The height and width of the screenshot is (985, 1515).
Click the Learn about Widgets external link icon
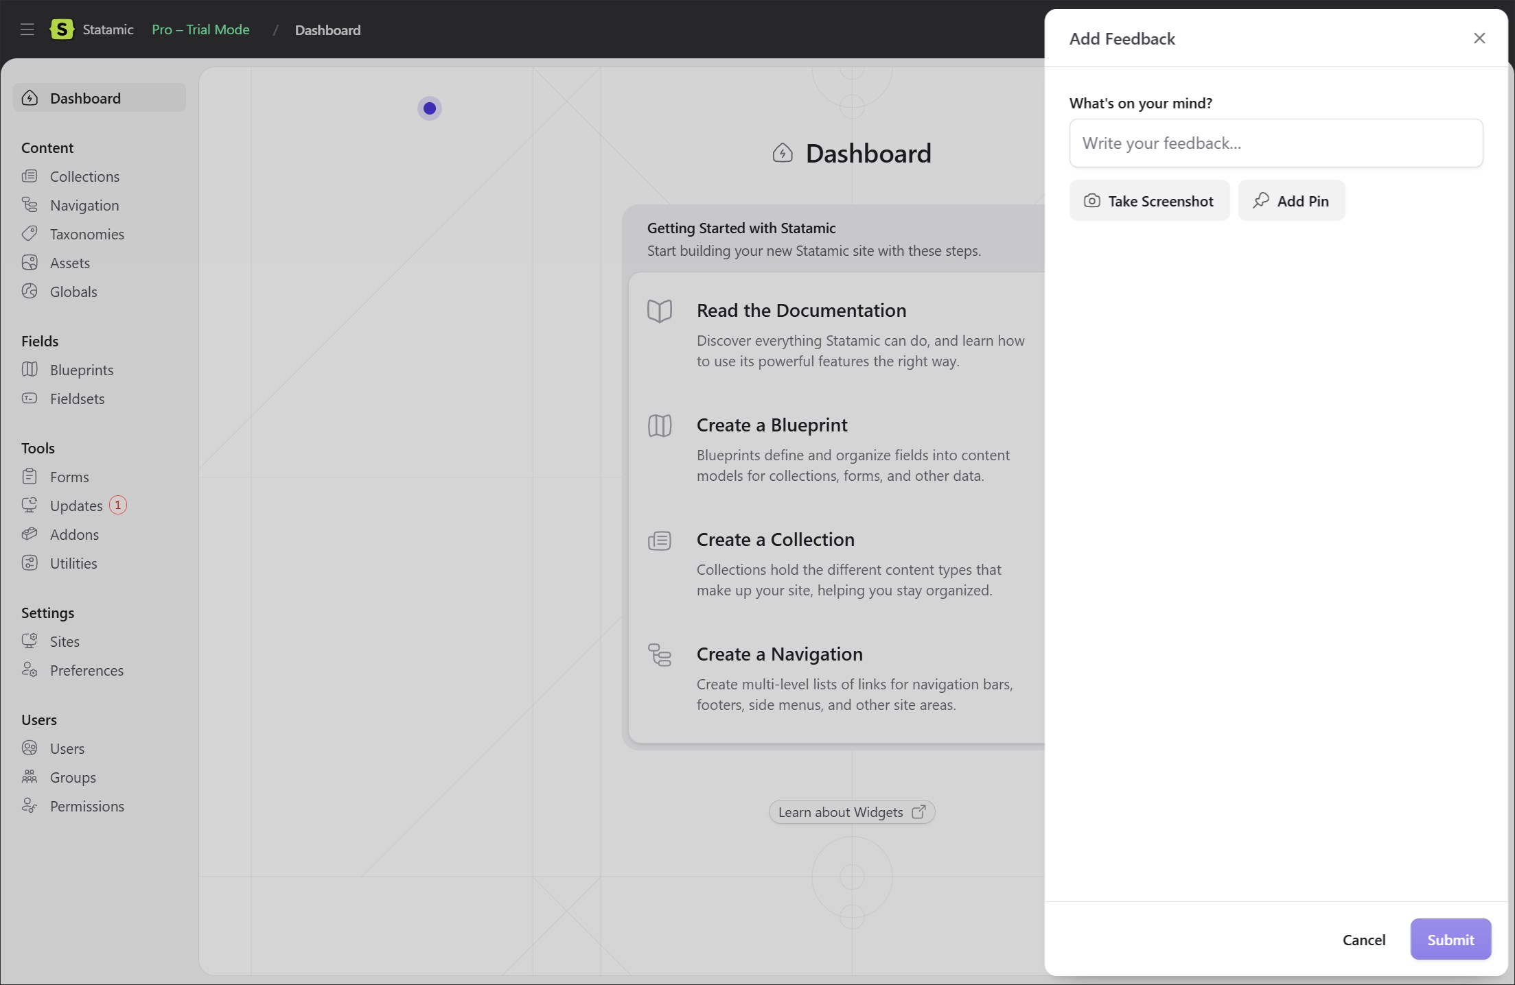(920, 811)
